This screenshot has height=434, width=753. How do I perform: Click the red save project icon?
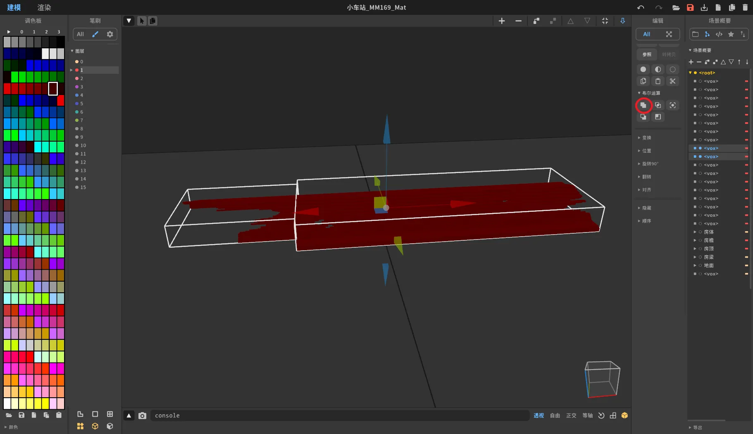[x=690, y=7]
